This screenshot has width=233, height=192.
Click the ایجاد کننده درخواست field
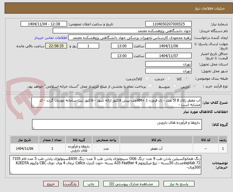130,38
